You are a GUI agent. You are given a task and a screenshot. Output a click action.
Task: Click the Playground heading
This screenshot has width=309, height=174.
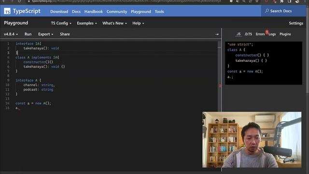pyautogui.click(x=16, y=23)
